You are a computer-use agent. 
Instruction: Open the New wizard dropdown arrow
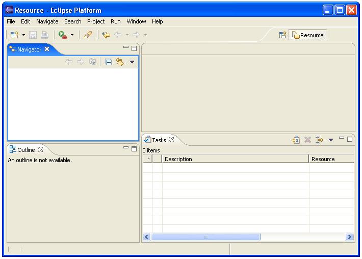click(23, 35)
